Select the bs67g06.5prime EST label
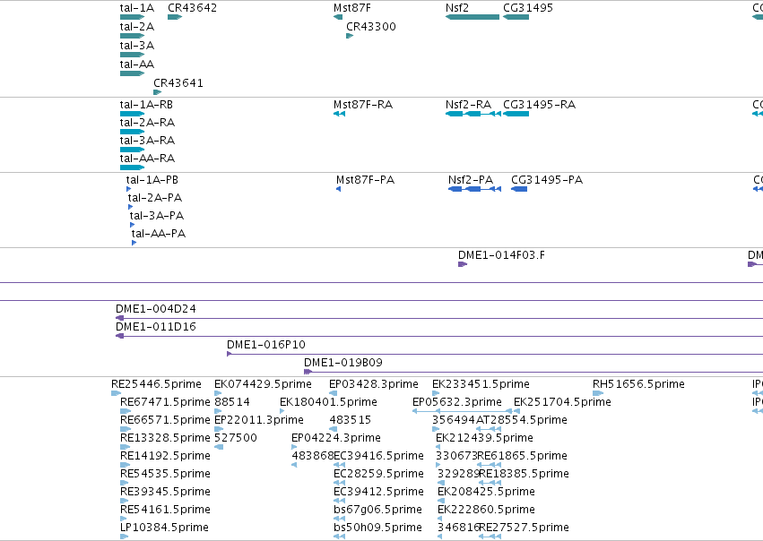Screen dimensions: 763x541 [x=377, y=511]
